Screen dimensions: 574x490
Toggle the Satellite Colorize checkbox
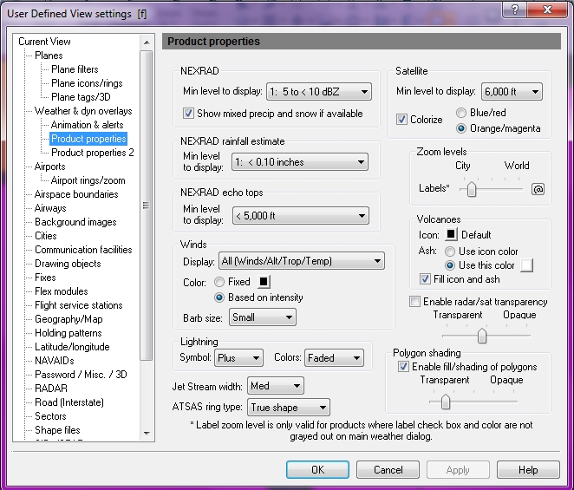click(401, 119)
